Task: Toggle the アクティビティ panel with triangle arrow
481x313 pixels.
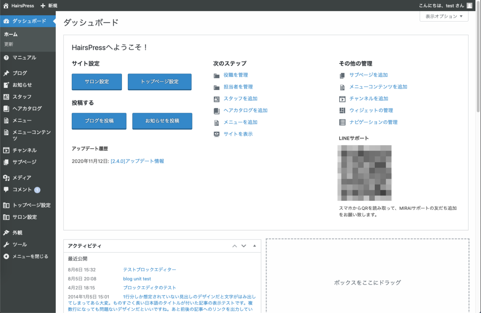Action: 255,246
